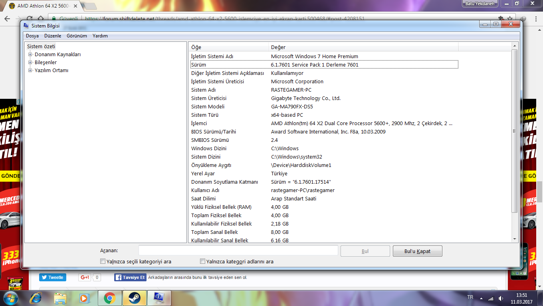Launch Internet Explorer from the taskbar
The height and width of the screenshot is (306, 543).
36,298
